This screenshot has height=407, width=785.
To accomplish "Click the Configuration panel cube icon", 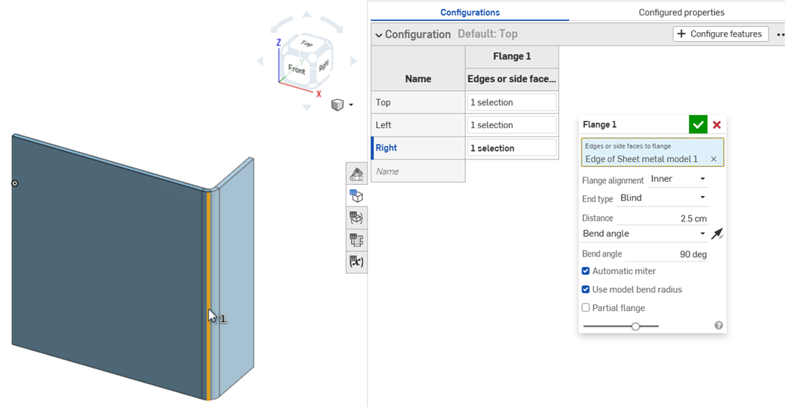I will click(356, 196).
